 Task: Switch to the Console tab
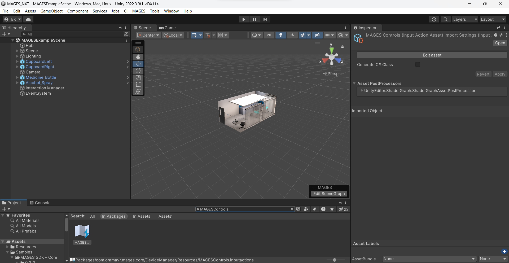click(x=40, y=203)
